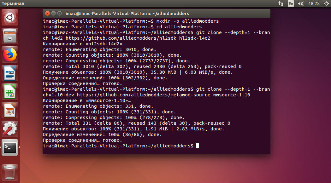
Task: Open LibreOffice Writer from the launcher
Action: 10,73
